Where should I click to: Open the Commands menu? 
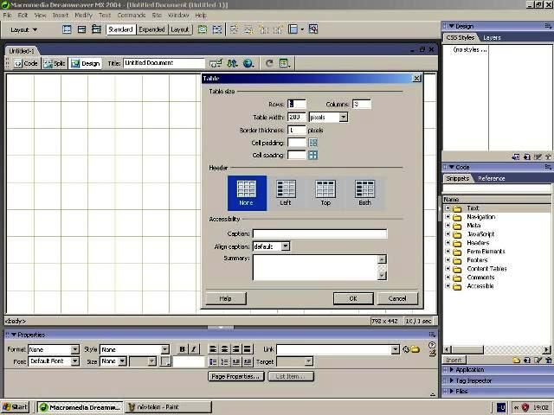(x=132, y=15)
